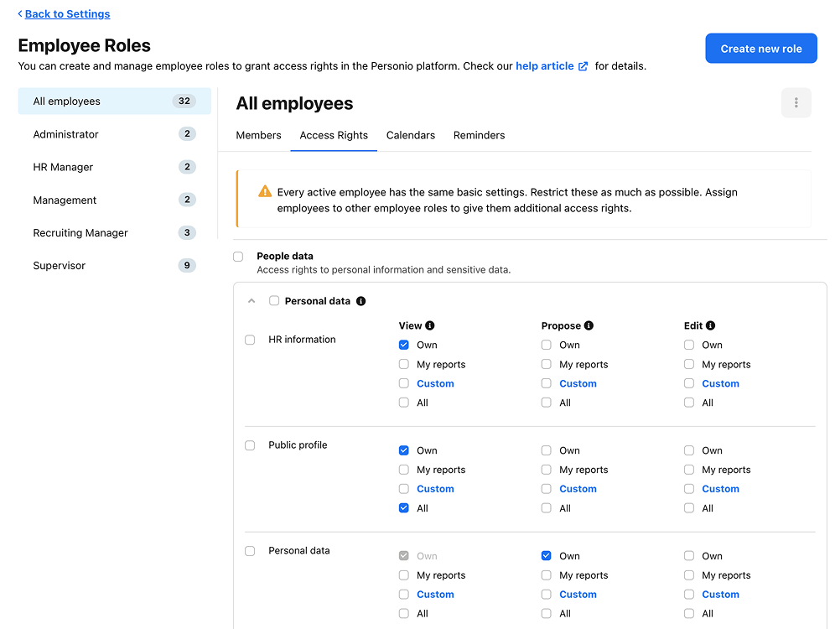Image resolution: width=835 pixels, height=629 pixels.
Task: Collapse the Personal data section chevron
Action: [x=251, y=301]
